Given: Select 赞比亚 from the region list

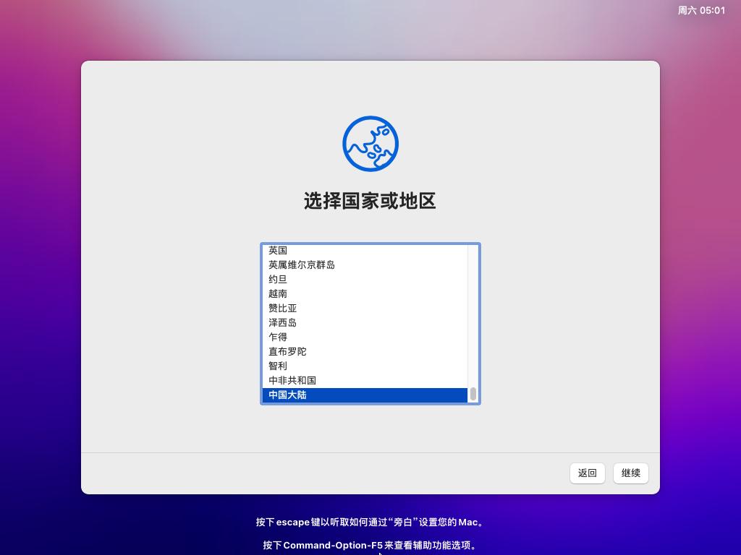Looking at the screenshot, I should coord(283,309).
